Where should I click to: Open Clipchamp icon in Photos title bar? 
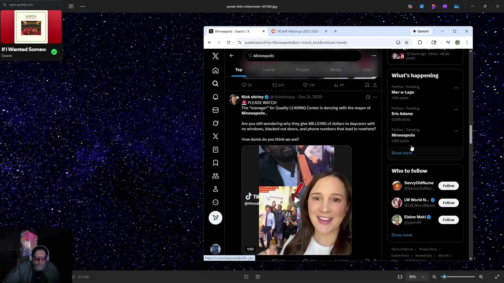tap(445, 6)
